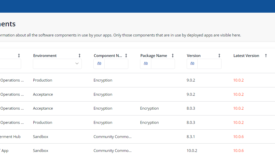Click Encryption component in first Production row

(103, 80)
